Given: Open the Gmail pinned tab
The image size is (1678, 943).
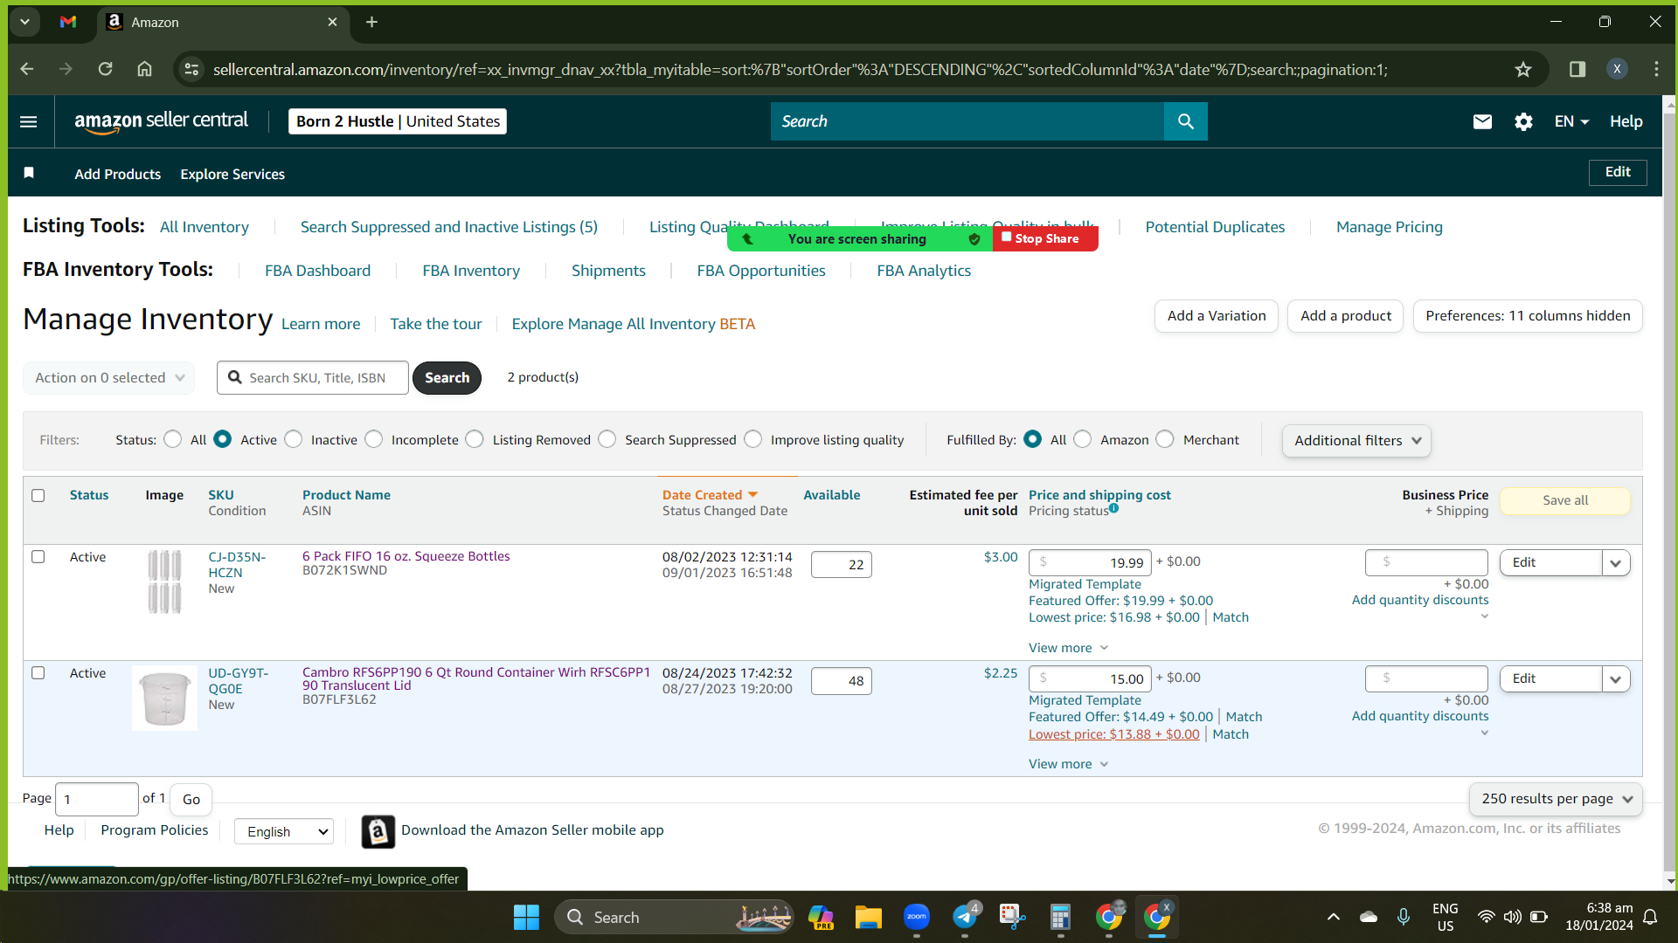Looking at the screenshot, I should (x=68, y=22).
